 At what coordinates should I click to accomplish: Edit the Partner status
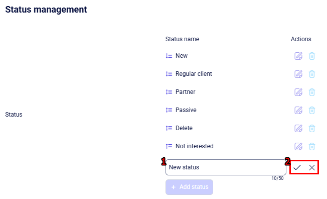(298, 92)
